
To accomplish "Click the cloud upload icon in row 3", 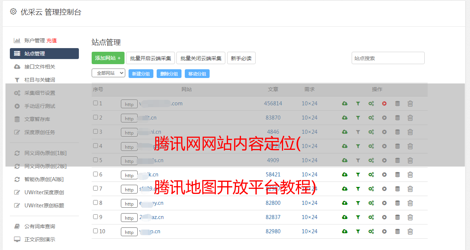I will pos(345,132).
